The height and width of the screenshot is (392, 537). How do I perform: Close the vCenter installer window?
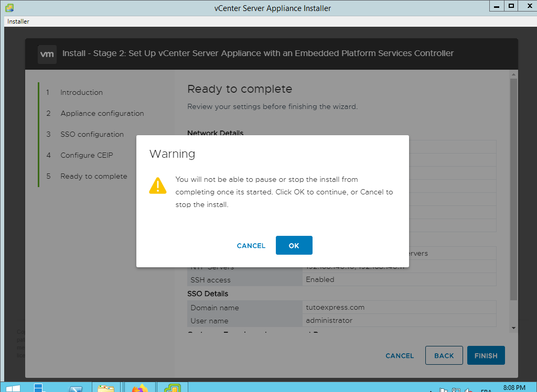coord(529,6)
